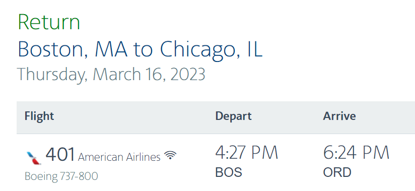
Task: Click the Boston, MA to Chicago, IL title
Action: pyautogui.click(x=140, y=49)
